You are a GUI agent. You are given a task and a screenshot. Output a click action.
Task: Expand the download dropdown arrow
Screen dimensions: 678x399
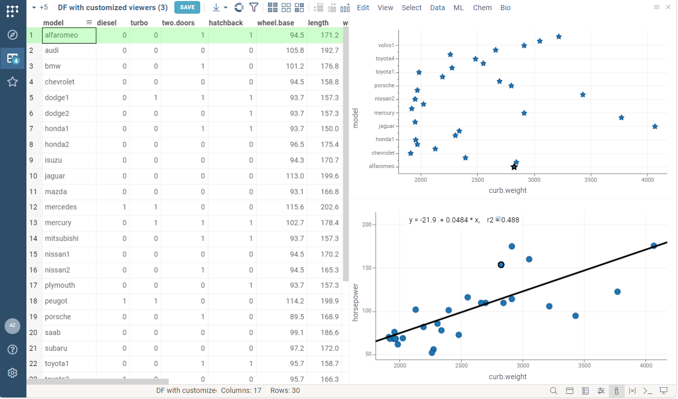click(226, 8)
